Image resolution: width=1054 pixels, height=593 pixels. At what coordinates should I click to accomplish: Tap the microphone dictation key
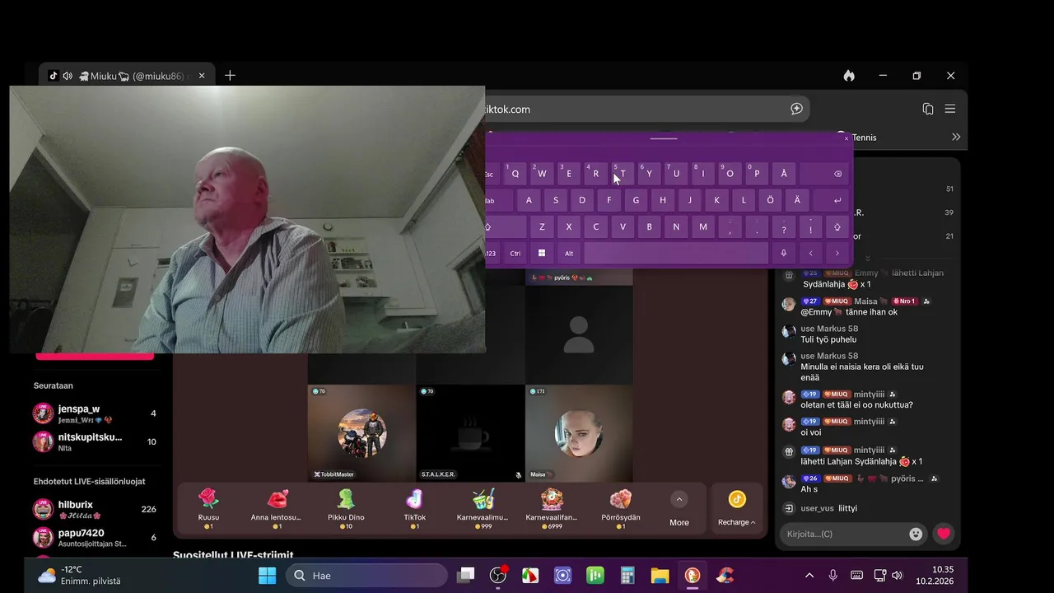[x=784, y=253]
